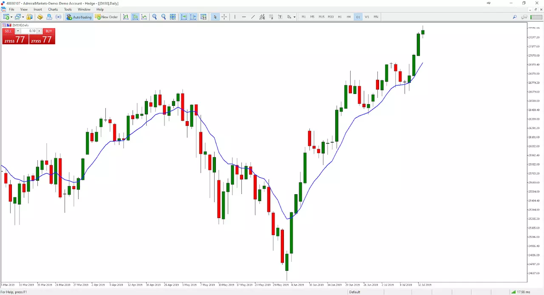This screenshot has height=295, width=544.
Task: Zoom in on the chart
Action: point(154,17)
